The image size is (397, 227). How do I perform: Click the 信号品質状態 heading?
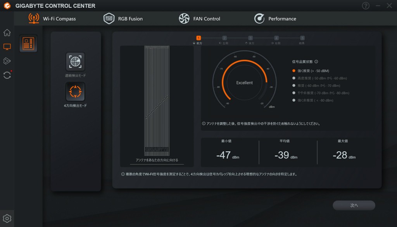[x=302, y=62]
